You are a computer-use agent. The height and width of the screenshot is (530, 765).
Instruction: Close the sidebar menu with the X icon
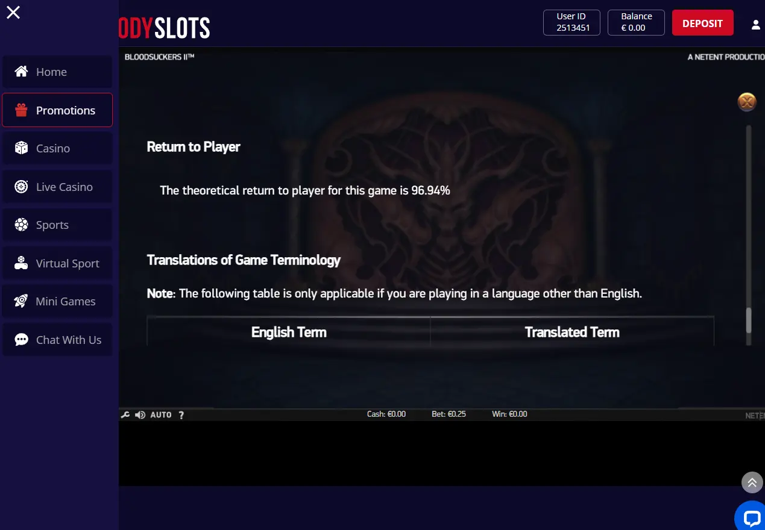(13, 12)
